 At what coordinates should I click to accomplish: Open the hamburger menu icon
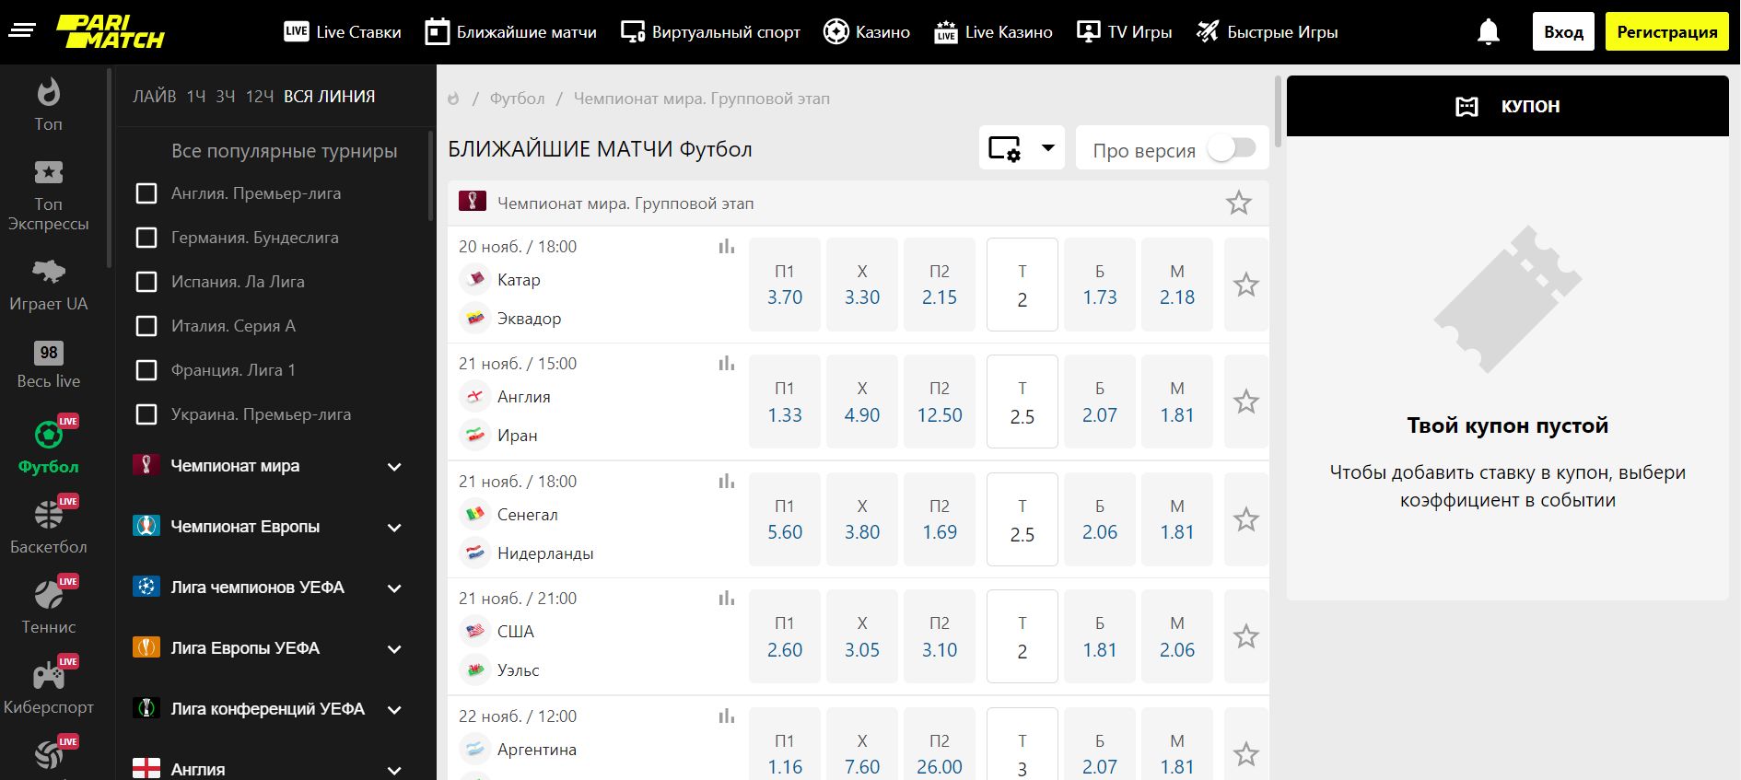click(x=21, y=31)
